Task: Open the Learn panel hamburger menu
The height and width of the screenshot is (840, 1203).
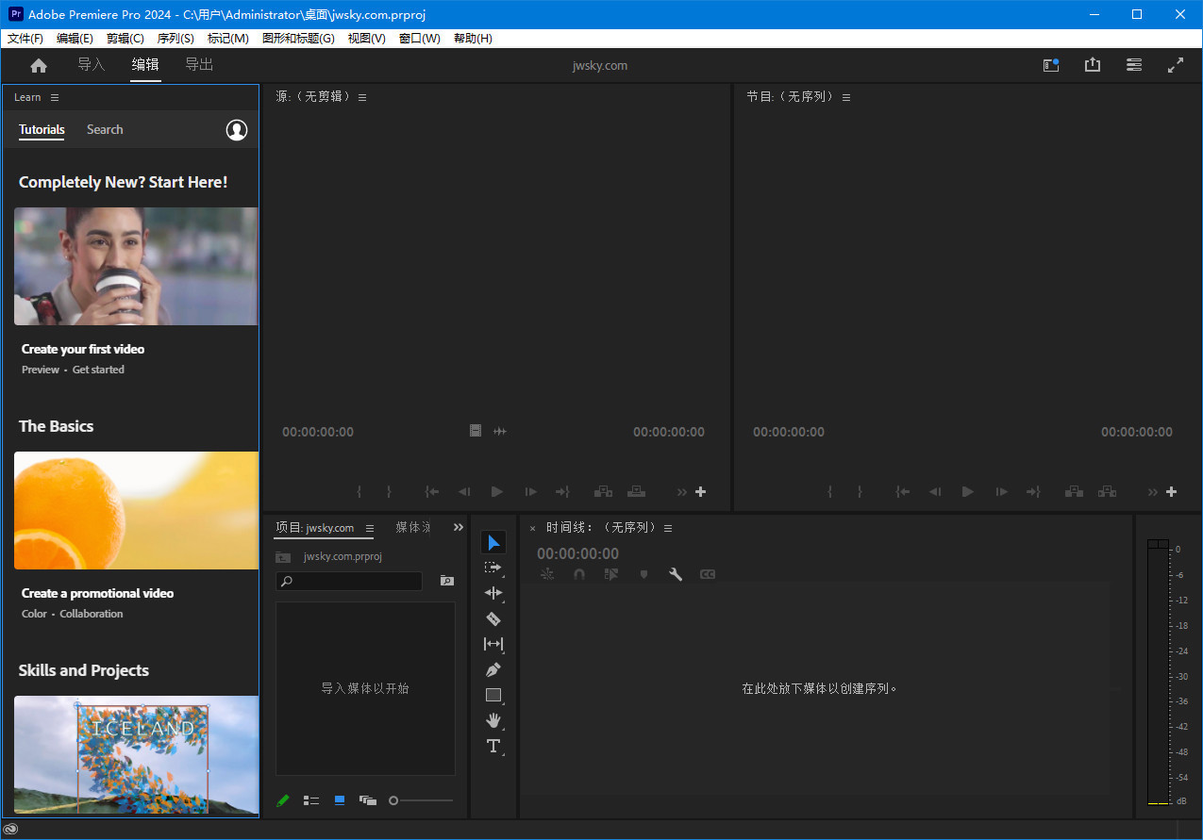Action: click(55, 97)
